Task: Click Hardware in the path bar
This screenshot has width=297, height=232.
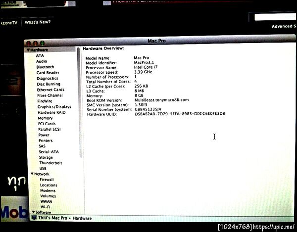Action: pyautogui.click(x=82, y=218)
